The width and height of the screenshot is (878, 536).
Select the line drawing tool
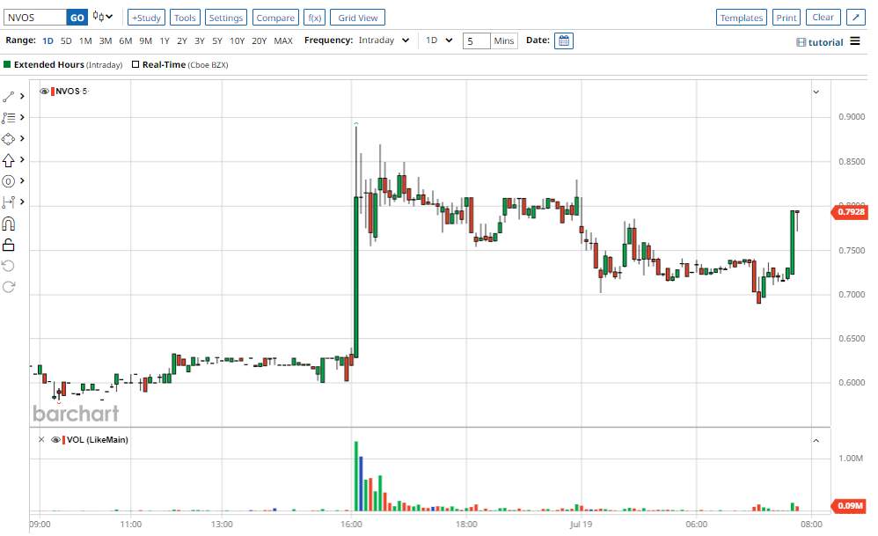point(9,97)
